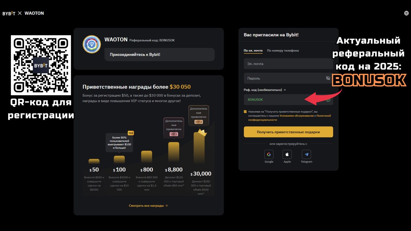Screen dimensions: 411x231
Task: Focus the "Эл. почта" input field
Action: [x=288, y=64]
